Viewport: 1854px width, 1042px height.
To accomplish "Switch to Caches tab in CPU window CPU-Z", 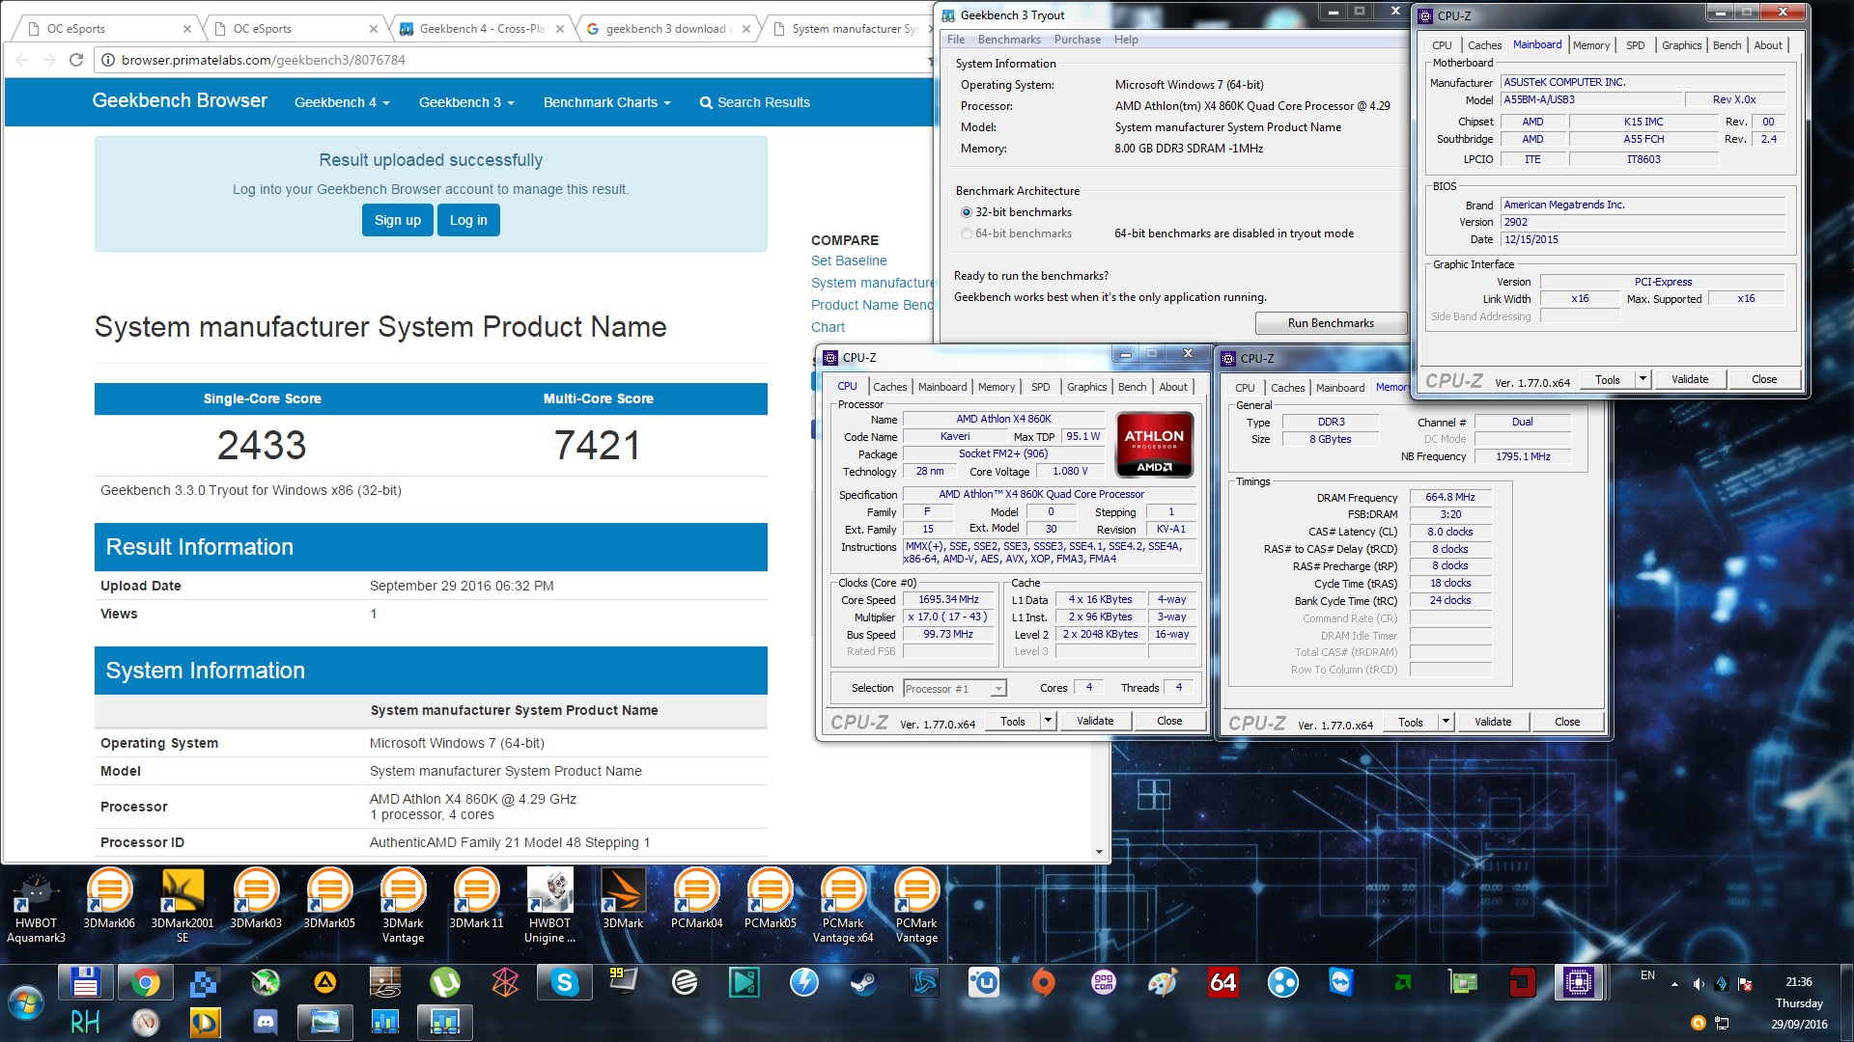I will [x=889, y=387].
